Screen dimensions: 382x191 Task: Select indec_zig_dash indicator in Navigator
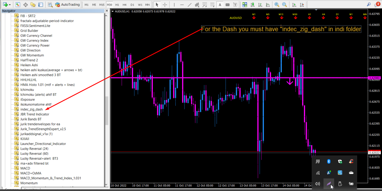(32, 109)
